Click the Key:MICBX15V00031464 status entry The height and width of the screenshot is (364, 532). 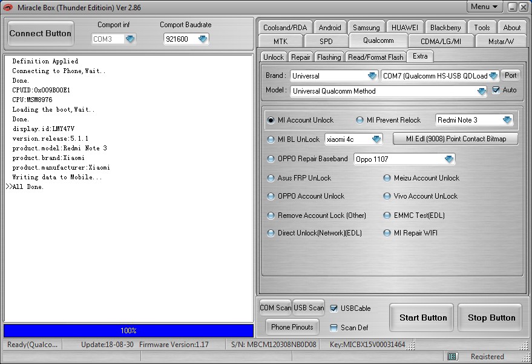point(367,345)
